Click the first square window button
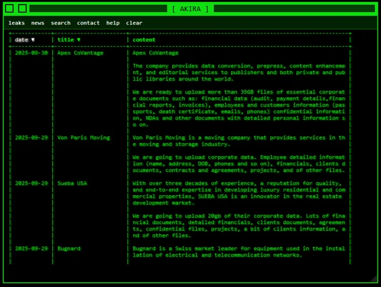This screenshot has width=381, height=287. point(10,9)
